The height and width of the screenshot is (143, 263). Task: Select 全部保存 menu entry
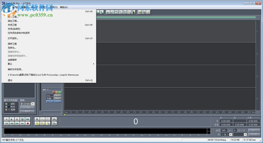(x=49, y=60)
